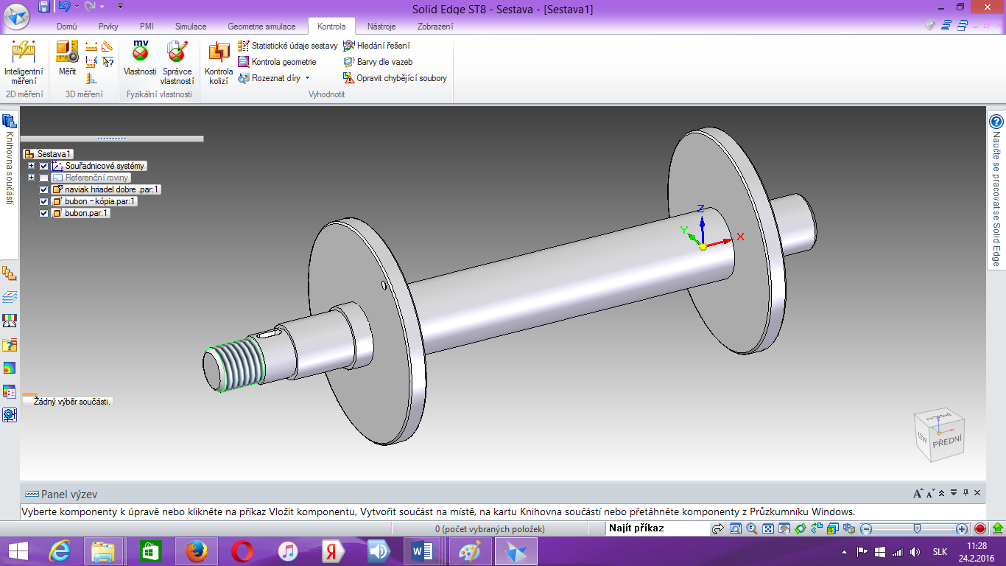Click the Zoom magnifier icon in status bar

[x=751, y=529]
